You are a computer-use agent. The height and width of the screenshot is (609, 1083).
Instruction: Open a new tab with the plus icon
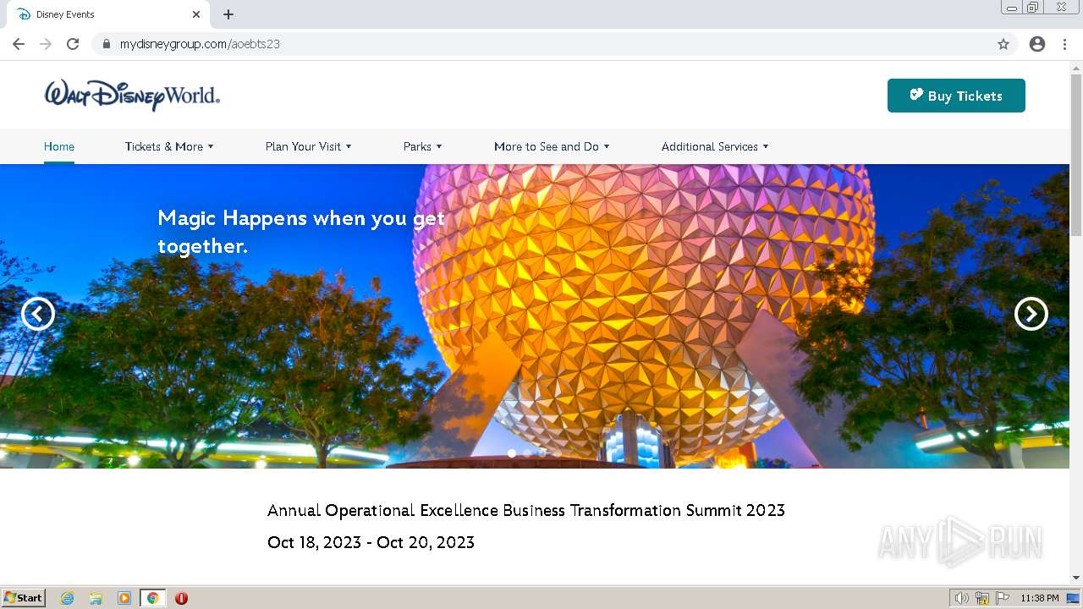point(228,14)
